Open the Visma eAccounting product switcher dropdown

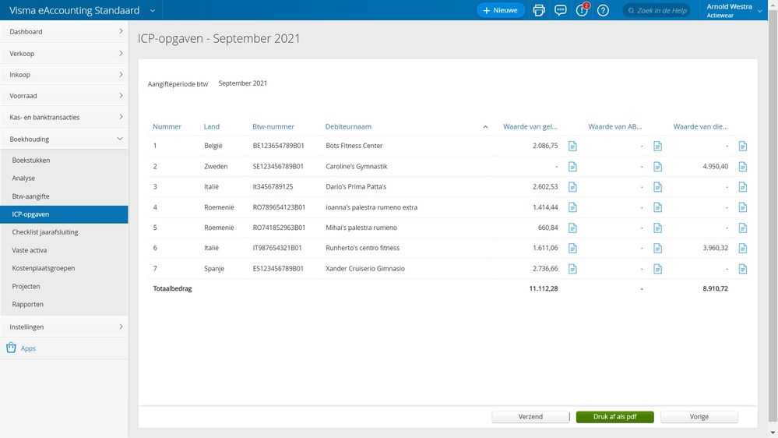[x=153, y=10]
